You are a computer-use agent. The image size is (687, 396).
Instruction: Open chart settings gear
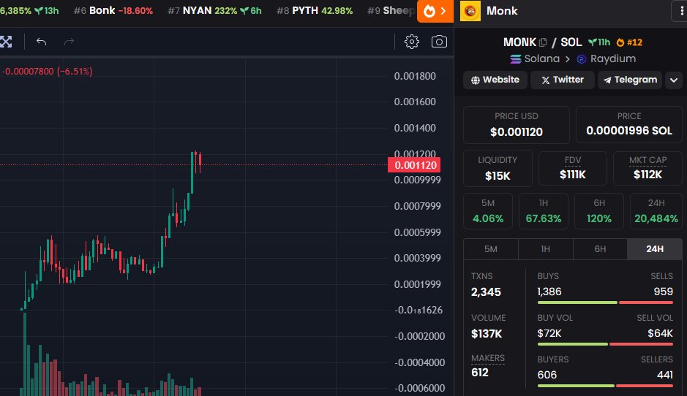411,42
